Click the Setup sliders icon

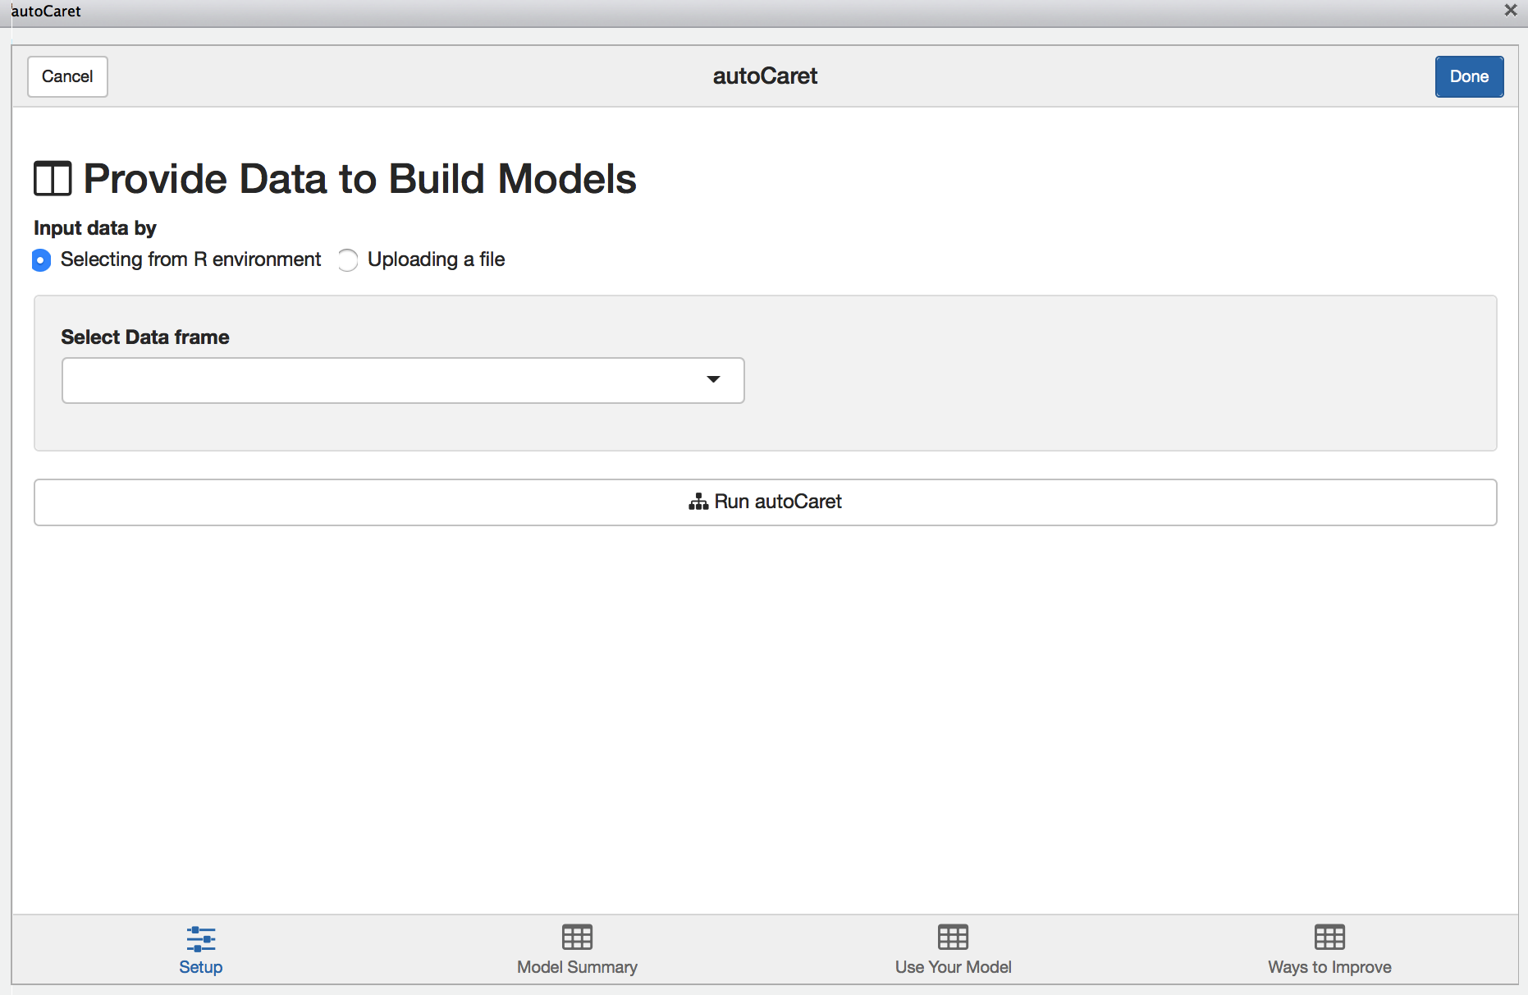pyautogui.click(x=201, y=938)
